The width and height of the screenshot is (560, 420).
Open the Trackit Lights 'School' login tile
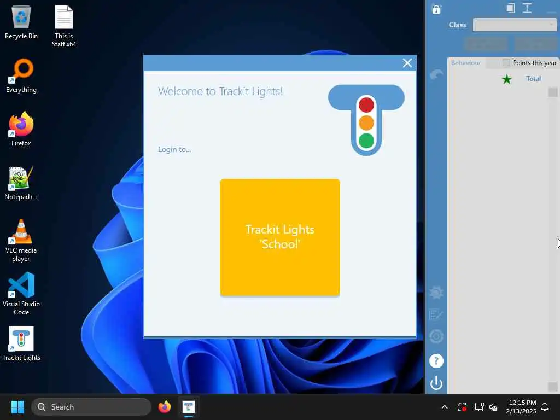click(x=279, y=237)
